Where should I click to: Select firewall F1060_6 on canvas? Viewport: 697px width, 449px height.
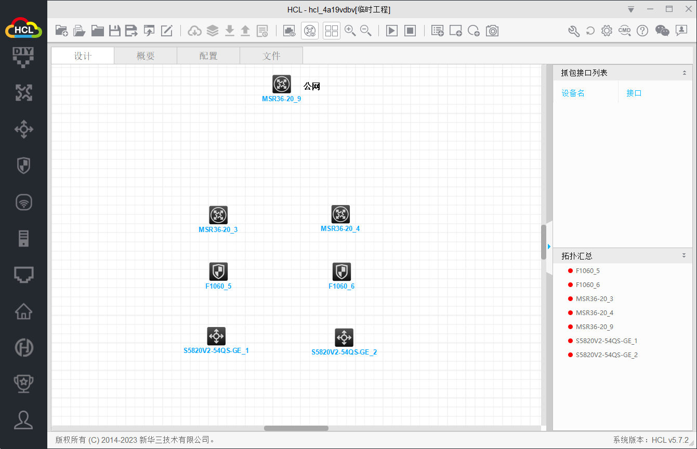pos(341,271)
